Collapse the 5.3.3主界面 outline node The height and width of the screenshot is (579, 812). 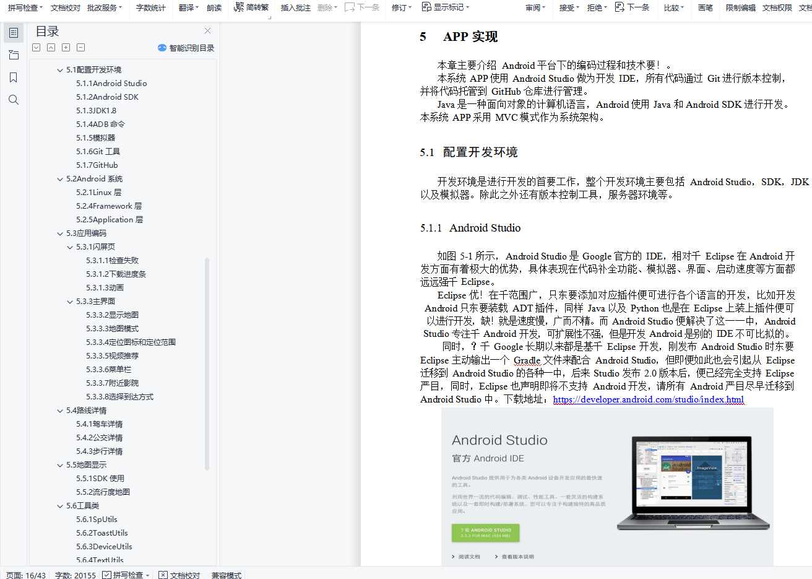point(70,302)
